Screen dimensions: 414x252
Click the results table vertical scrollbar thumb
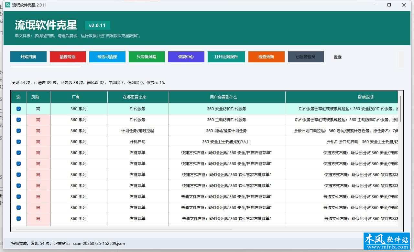click(401, 109)
